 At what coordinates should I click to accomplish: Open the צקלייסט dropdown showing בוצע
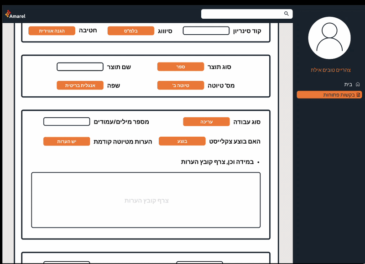coord(182,141)
